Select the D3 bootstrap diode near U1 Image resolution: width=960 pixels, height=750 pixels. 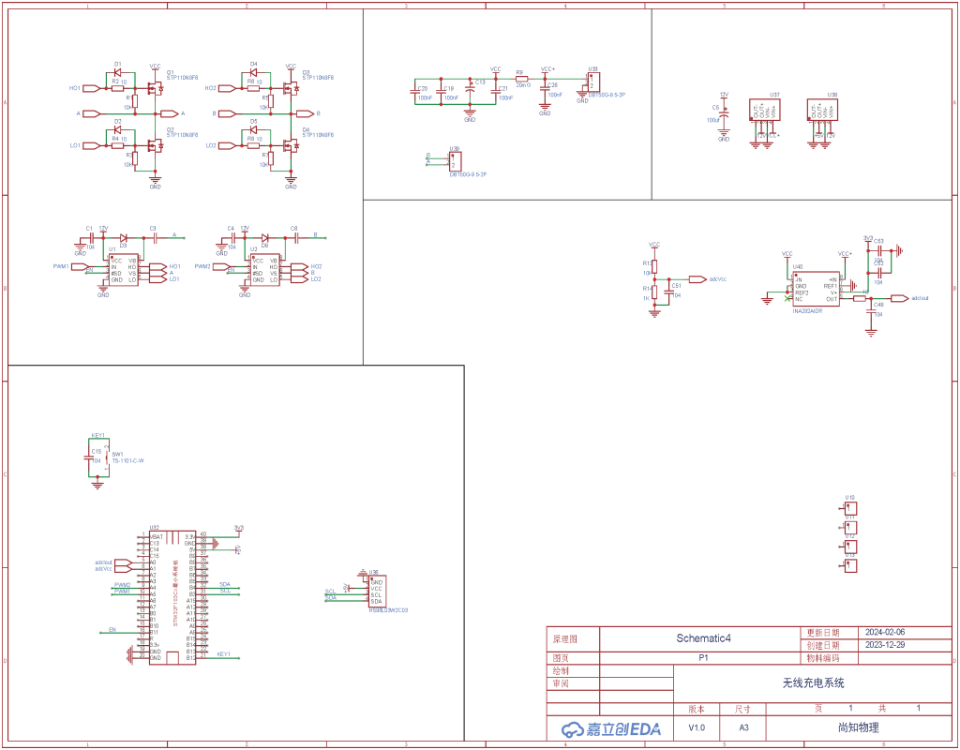[124, 237]
